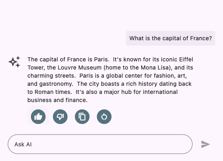Click the "Ask AI" placeholder text

click(23, 144)
